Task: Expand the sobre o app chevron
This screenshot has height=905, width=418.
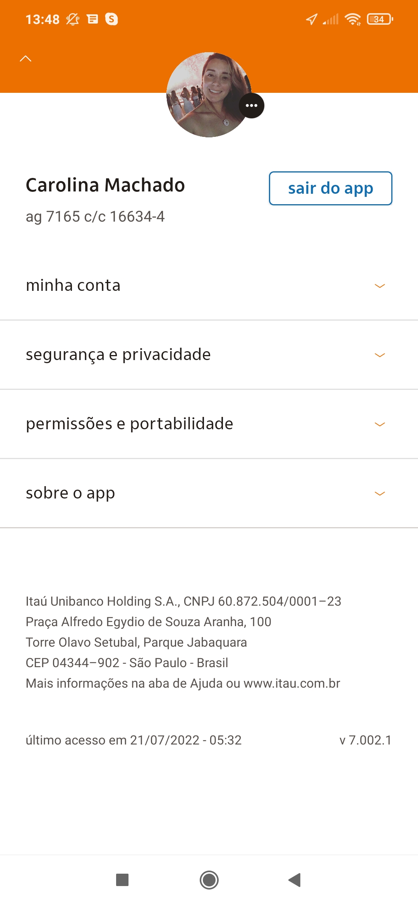Action: 380,493
